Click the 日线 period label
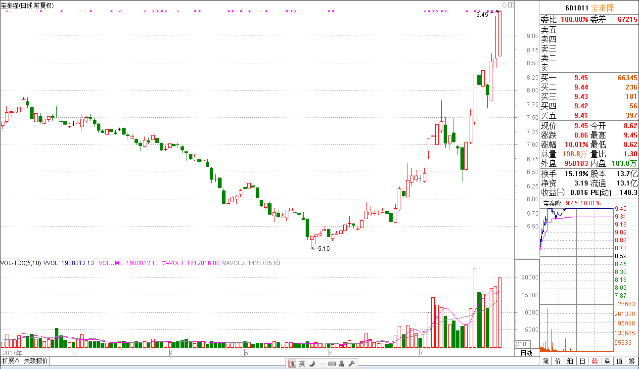The width and height of the screenshot is (639, 369). pos(527,353)
